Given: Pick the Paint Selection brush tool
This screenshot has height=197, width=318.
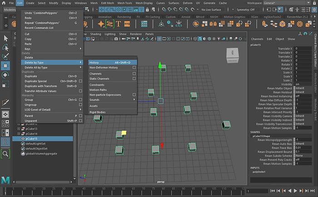Looking at the screenshot, I should (x=5, y=57).
